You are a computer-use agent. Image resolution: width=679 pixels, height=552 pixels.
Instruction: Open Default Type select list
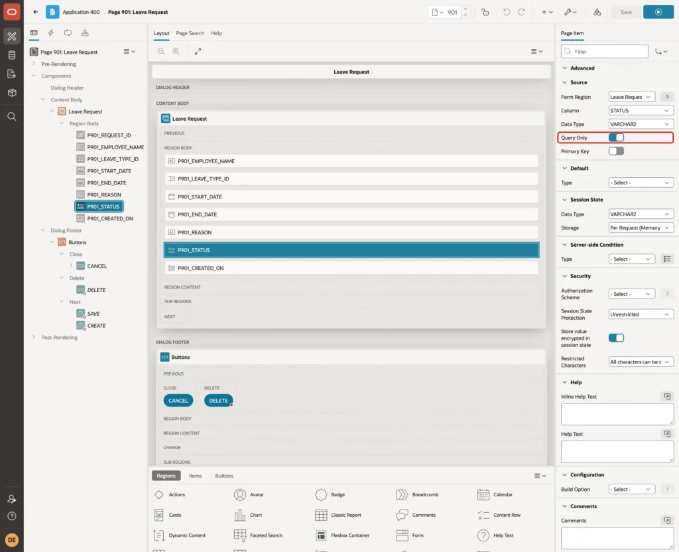click(641, 183)
